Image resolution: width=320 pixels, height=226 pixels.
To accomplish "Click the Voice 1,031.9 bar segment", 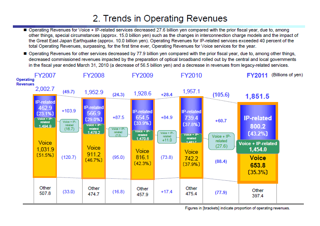I will point(45,152).
